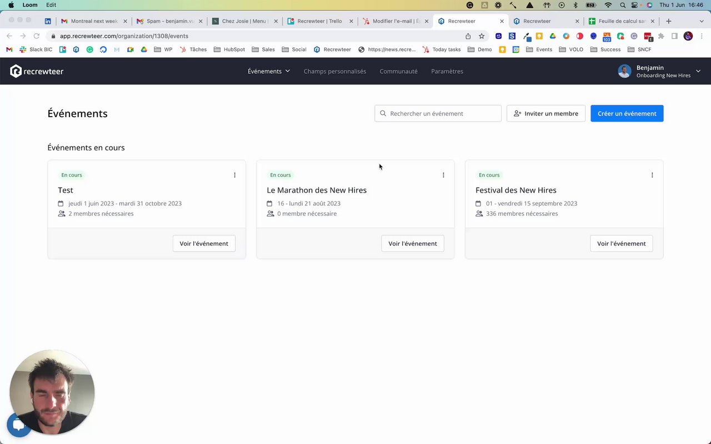This screenshot has width=711, height=444.
Task: Open the LinkedIn pinned tab
Action: coord(48,21)
